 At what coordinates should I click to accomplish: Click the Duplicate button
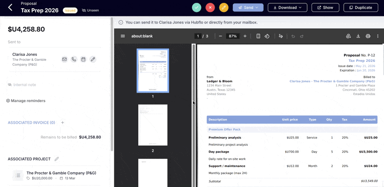click(361, 8)
